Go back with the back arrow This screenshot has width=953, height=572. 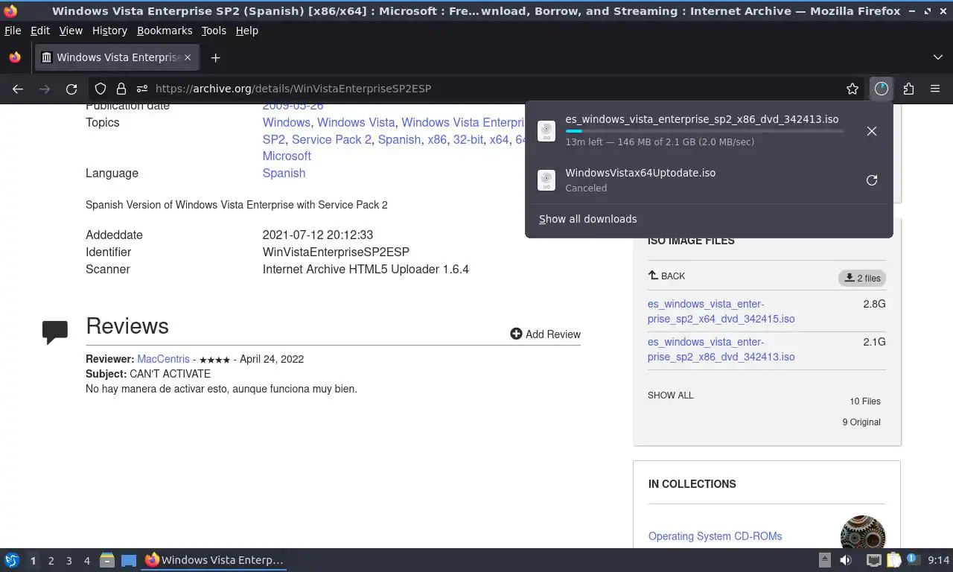(18, 89)
